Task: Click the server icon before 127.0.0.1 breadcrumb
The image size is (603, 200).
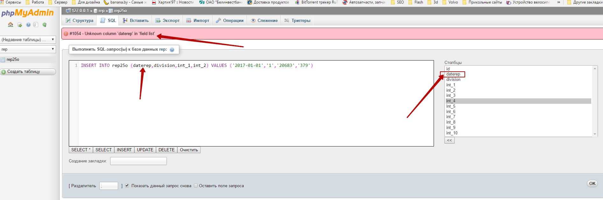Action: (68, 11)
